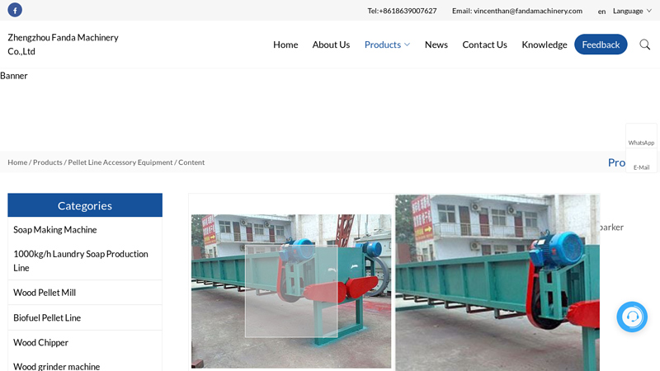Open the News menu item

coord(436,45)
